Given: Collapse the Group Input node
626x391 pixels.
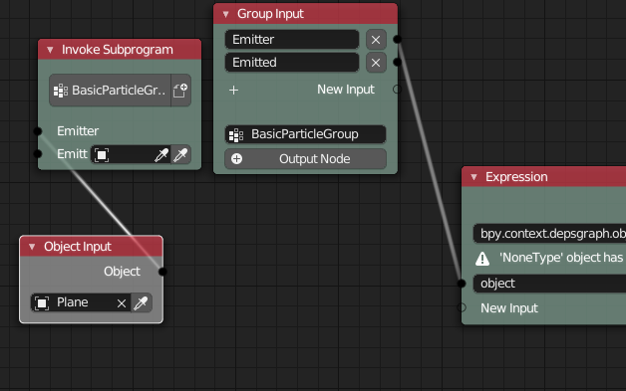Looking at the screenshot, I should tap(226, 14).
